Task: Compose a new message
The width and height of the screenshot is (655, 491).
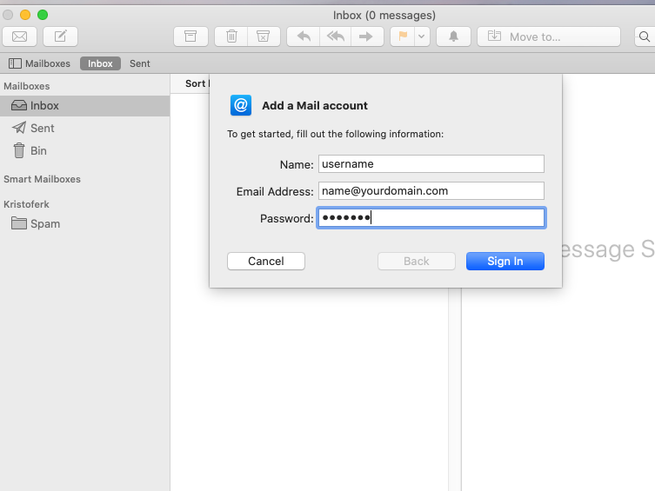Action: (61, 36)
